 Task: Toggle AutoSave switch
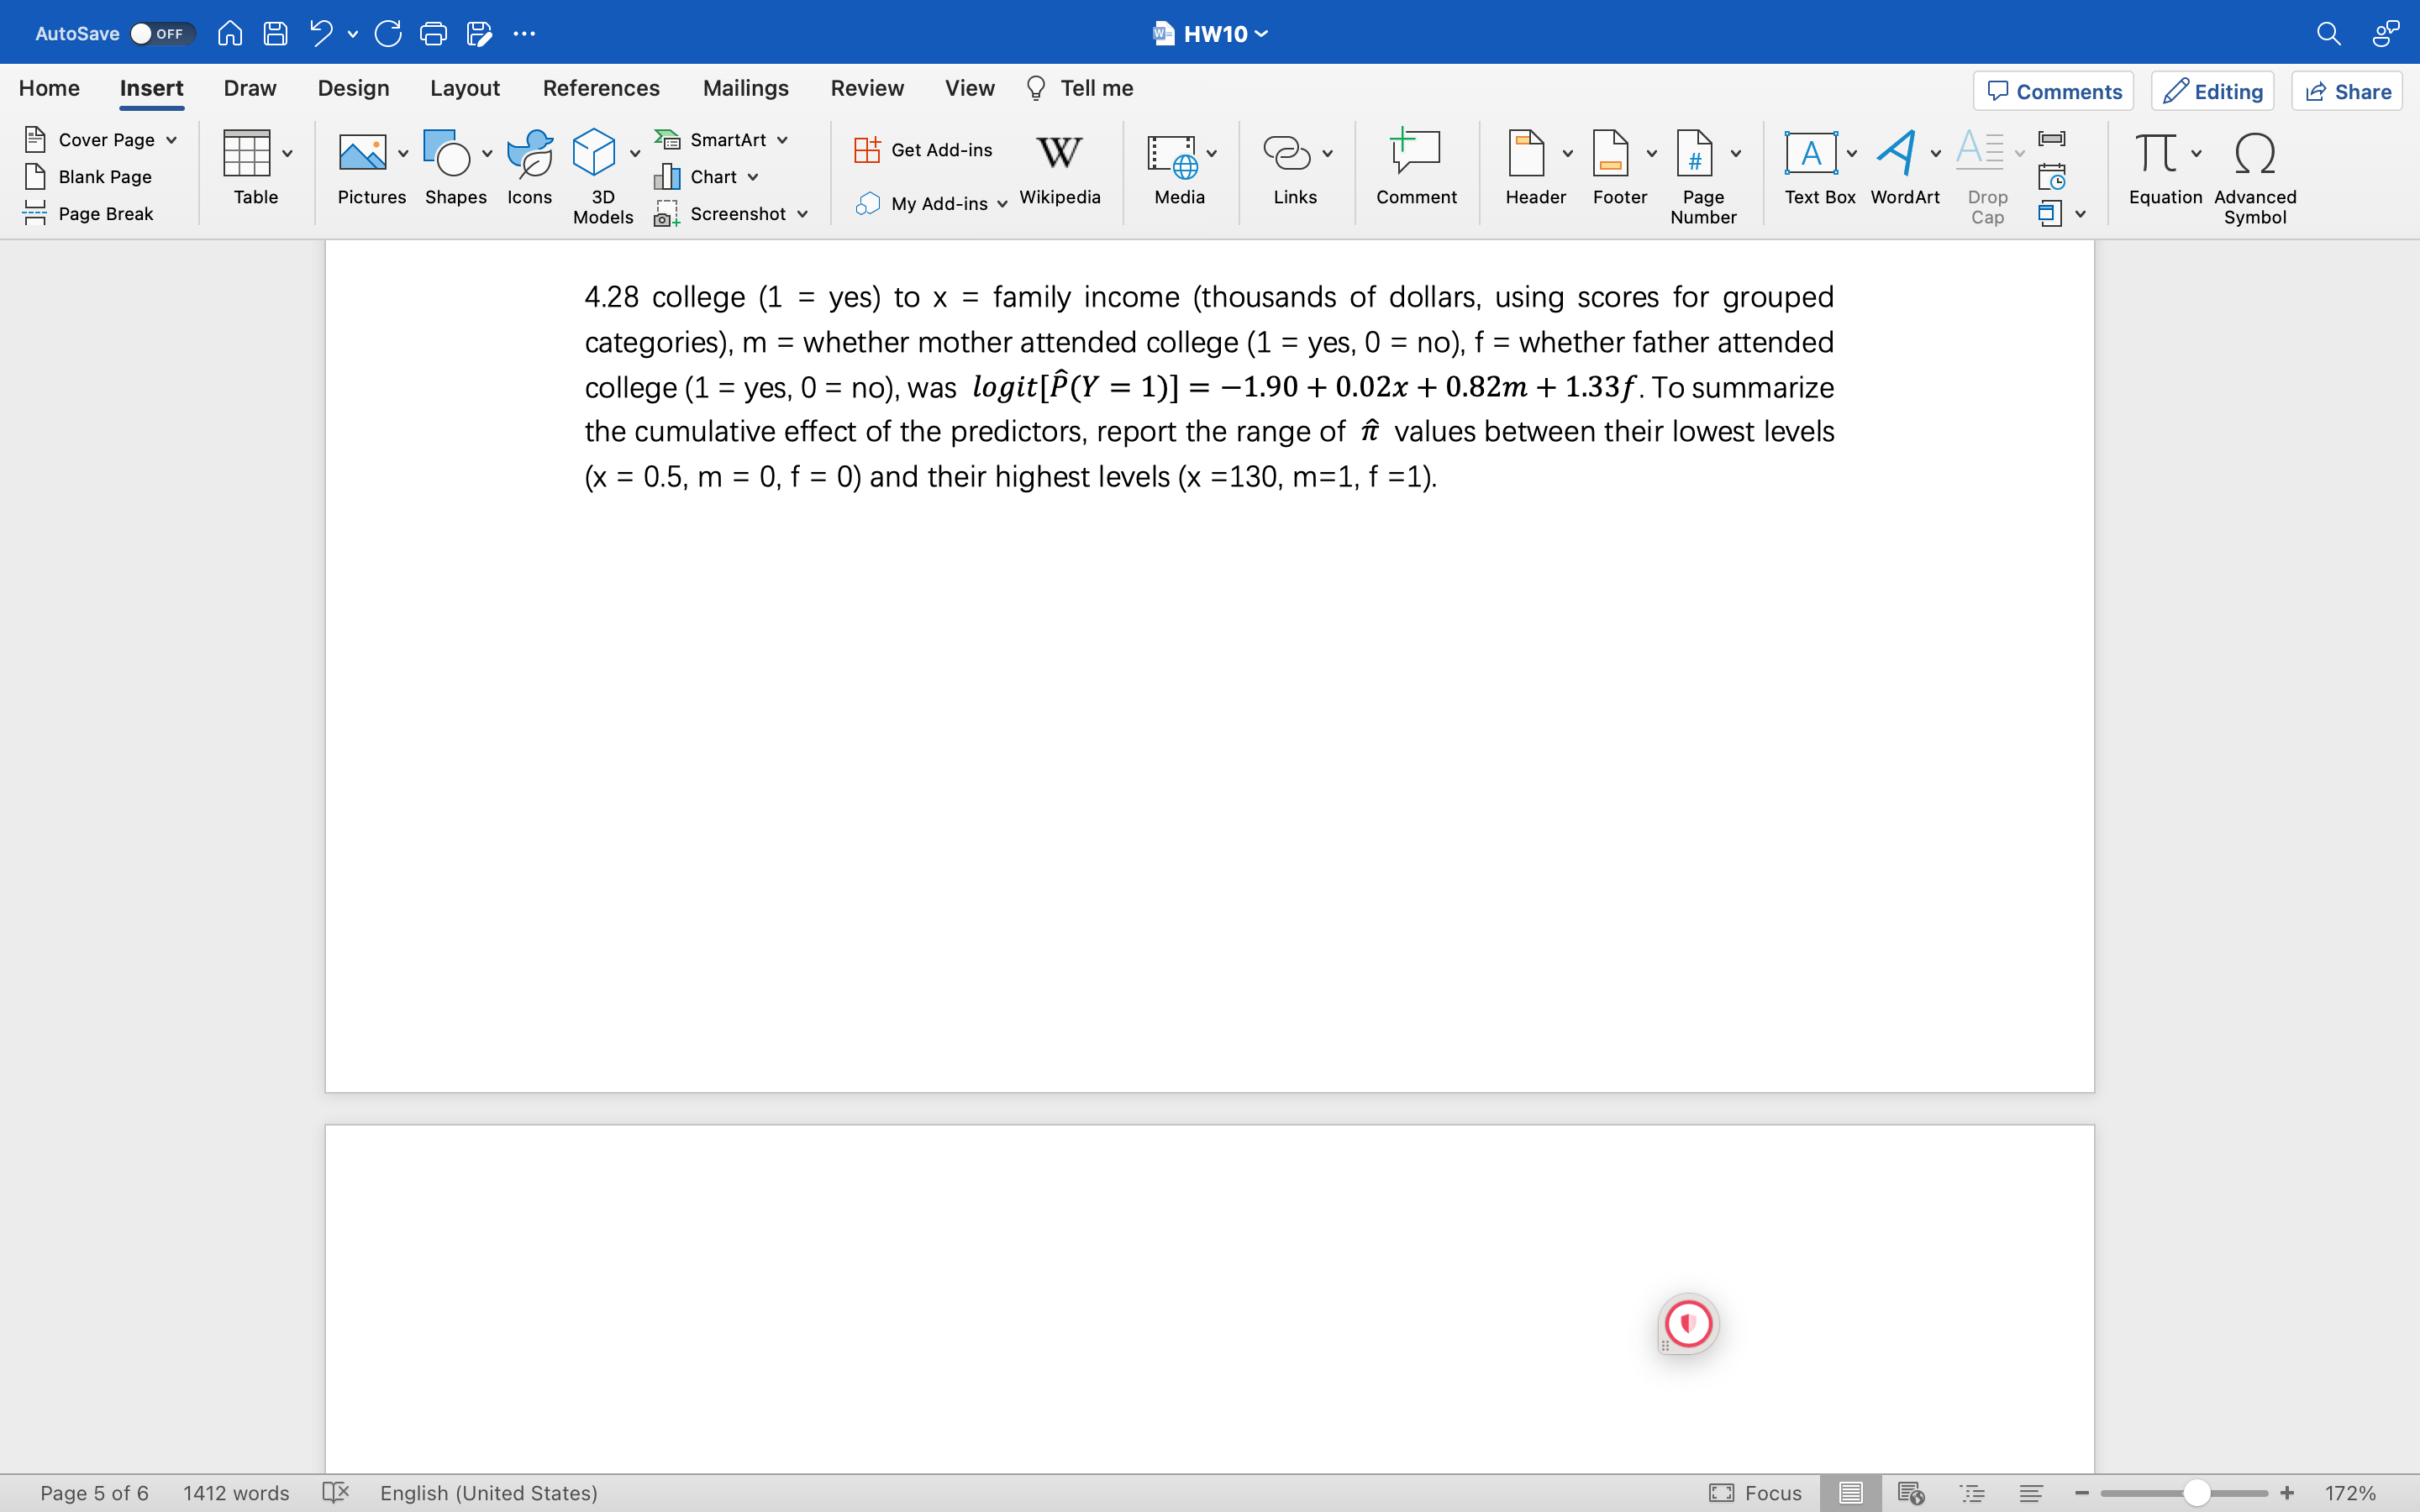point(160,33)
